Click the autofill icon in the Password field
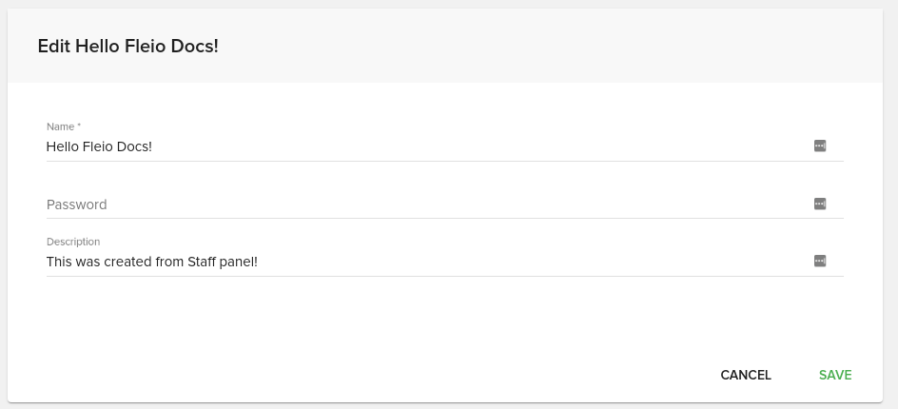 click(820, 204)
